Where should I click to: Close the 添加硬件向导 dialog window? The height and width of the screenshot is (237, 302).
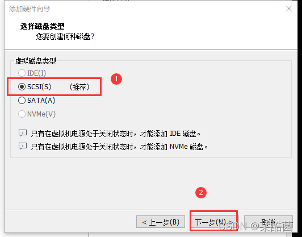tap(289, 9)
